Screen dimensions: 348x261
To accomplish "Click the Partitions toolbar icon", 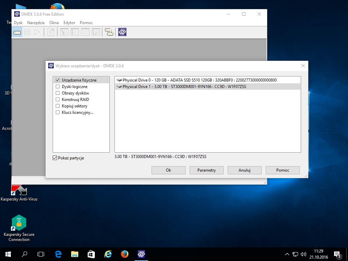I will [27, 32].
